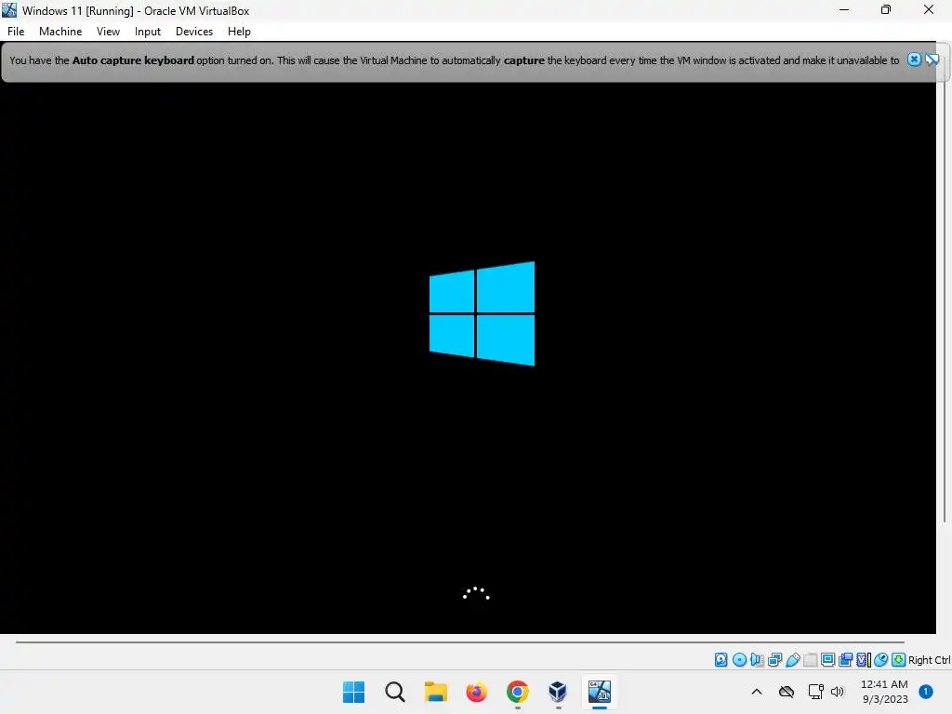This screenshot has height=714, width=952.
Task: Open taskbar Search
Action: click(394, 692)
